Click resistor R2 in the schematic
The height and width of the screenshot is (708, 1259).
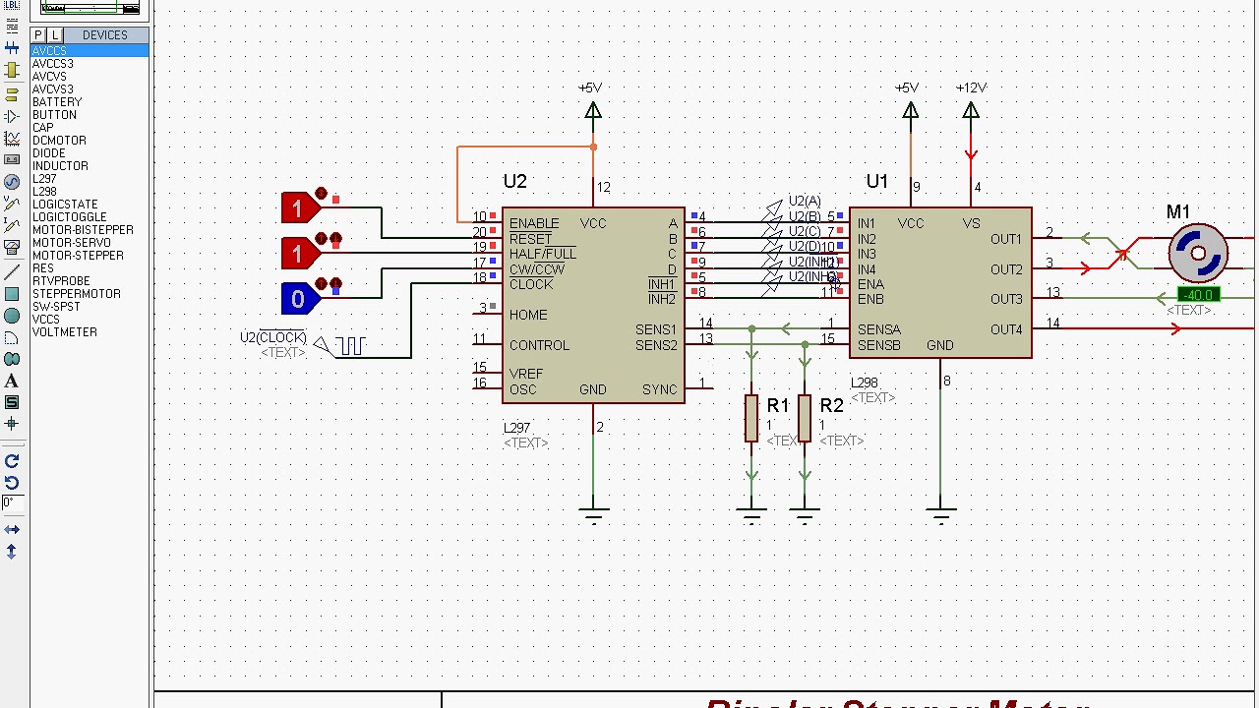805,419
